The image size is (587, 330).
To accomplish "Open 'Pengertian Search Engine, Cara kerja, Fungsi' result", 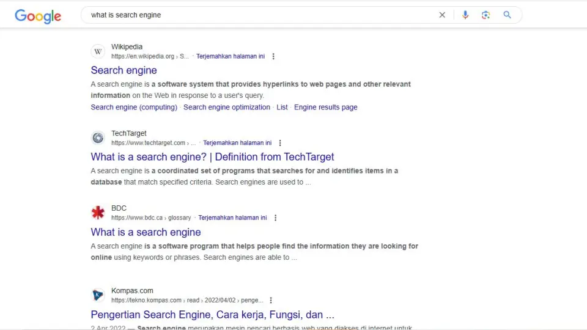I will [212, 315].
